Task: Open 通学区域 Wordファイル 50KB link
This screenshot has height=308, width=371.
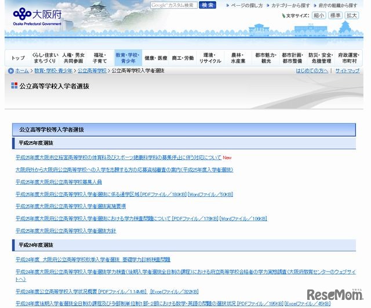Action: coord(210,195)
